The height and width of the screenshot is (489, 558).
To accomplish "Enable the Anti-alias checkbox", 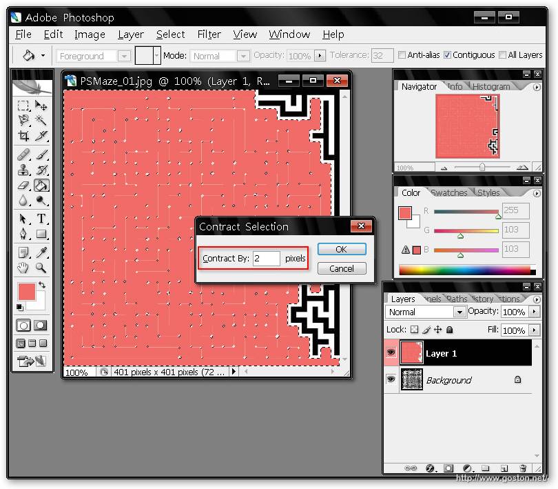I will [402, 55].
